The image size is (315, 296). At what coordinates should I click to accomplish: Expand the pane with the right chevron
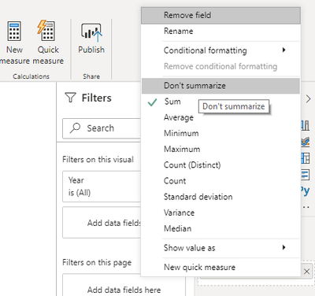click(308, 99)
